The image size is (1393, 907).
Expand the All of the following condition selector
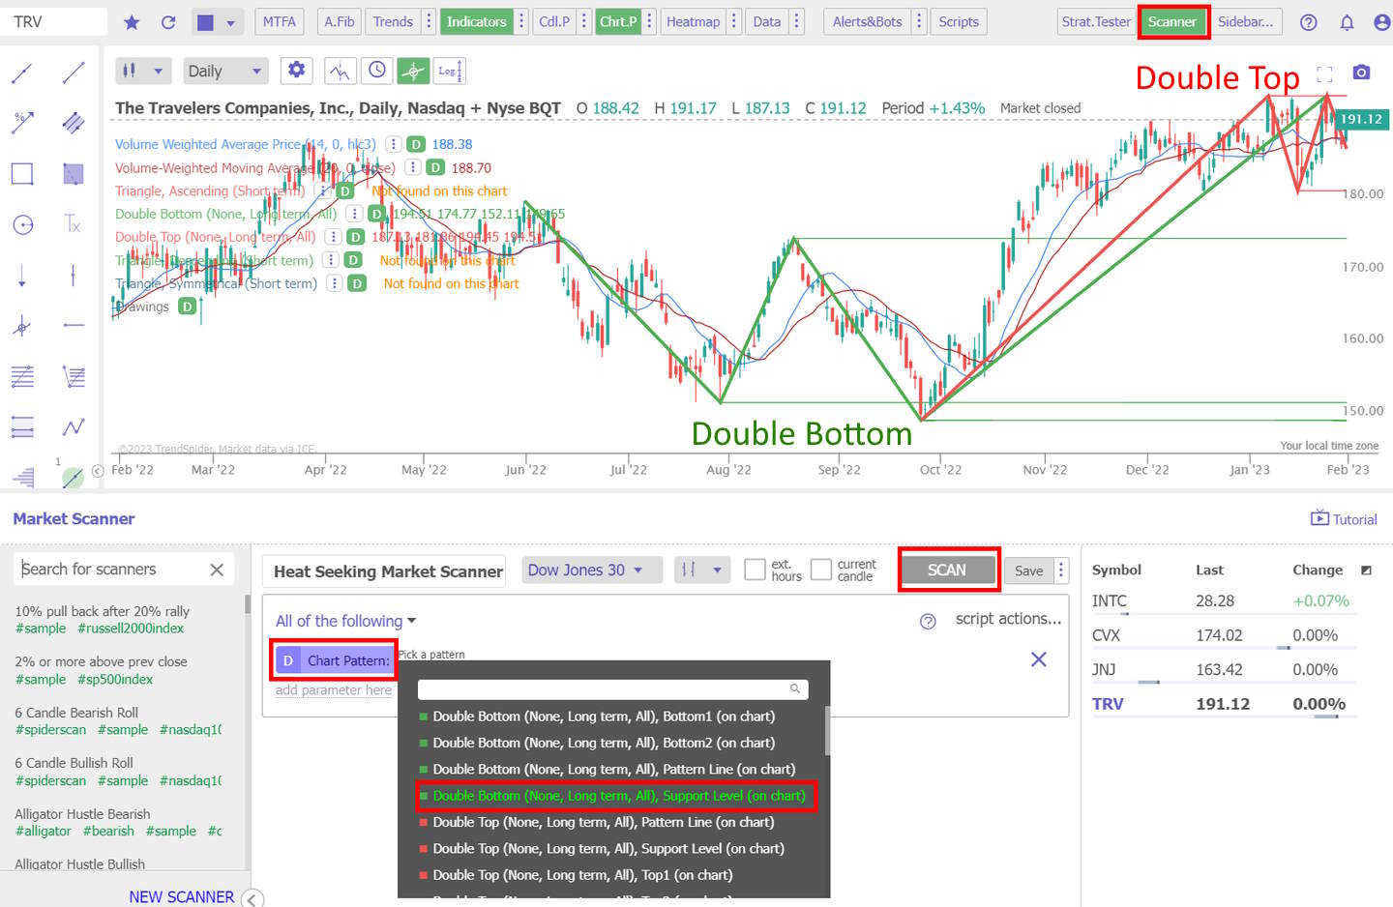344,620
